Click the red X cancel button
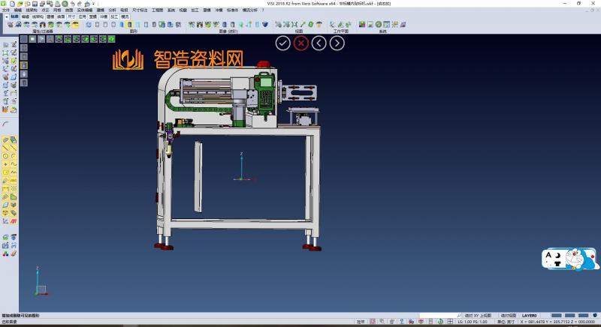 click(x=301, y=43)
